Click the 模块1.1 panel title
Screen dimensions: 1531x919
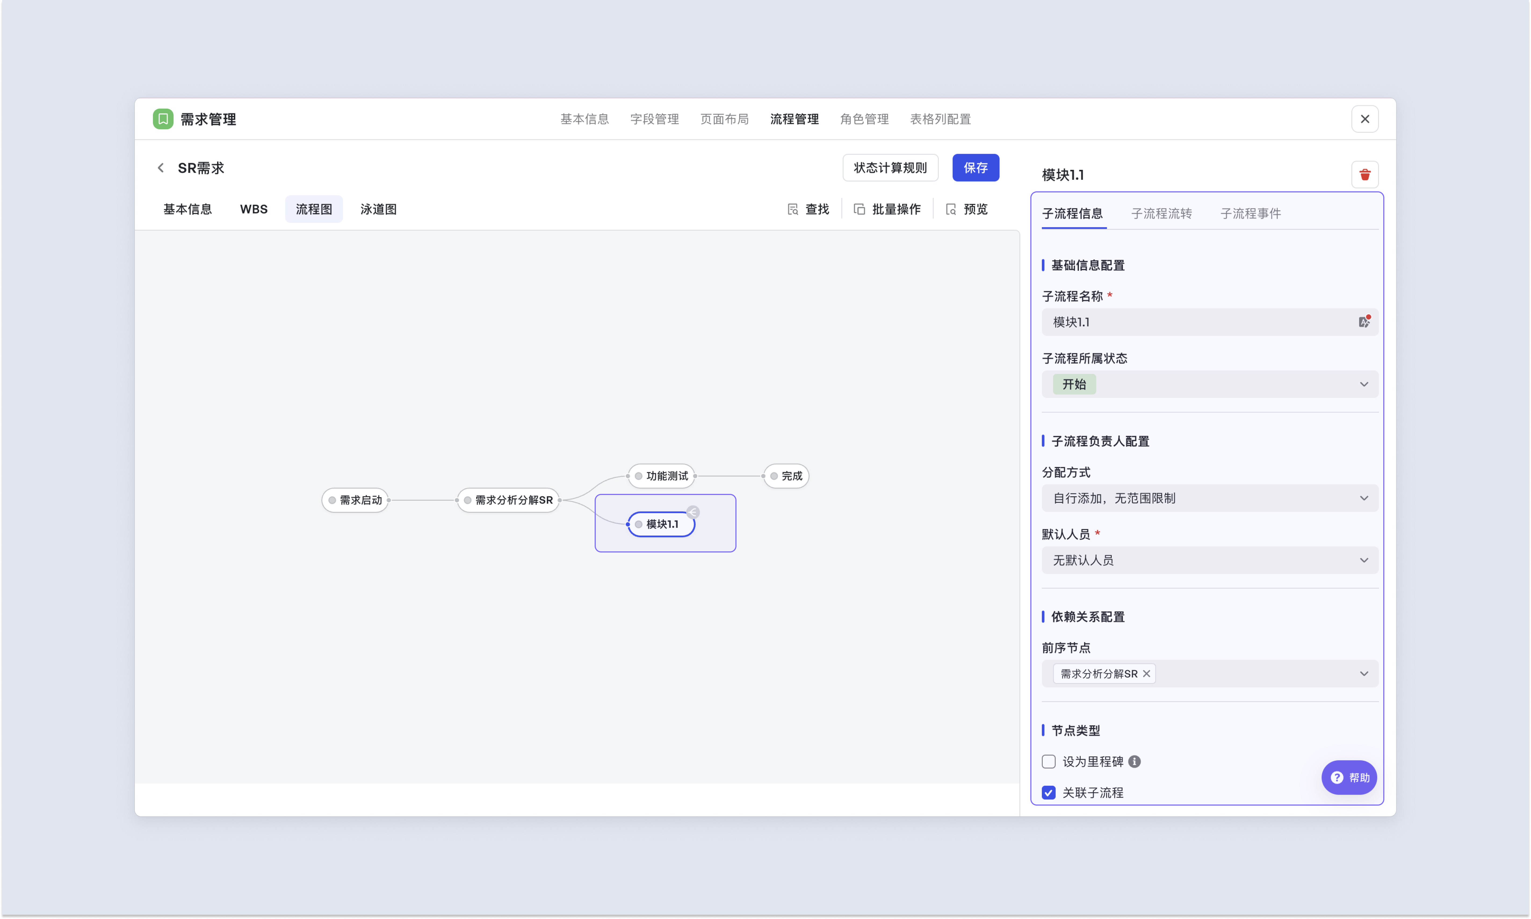tap(1063, 175)
